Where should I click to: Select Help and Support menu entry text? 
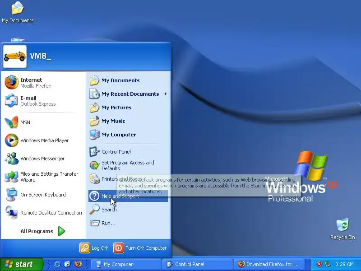click(120, 196)
